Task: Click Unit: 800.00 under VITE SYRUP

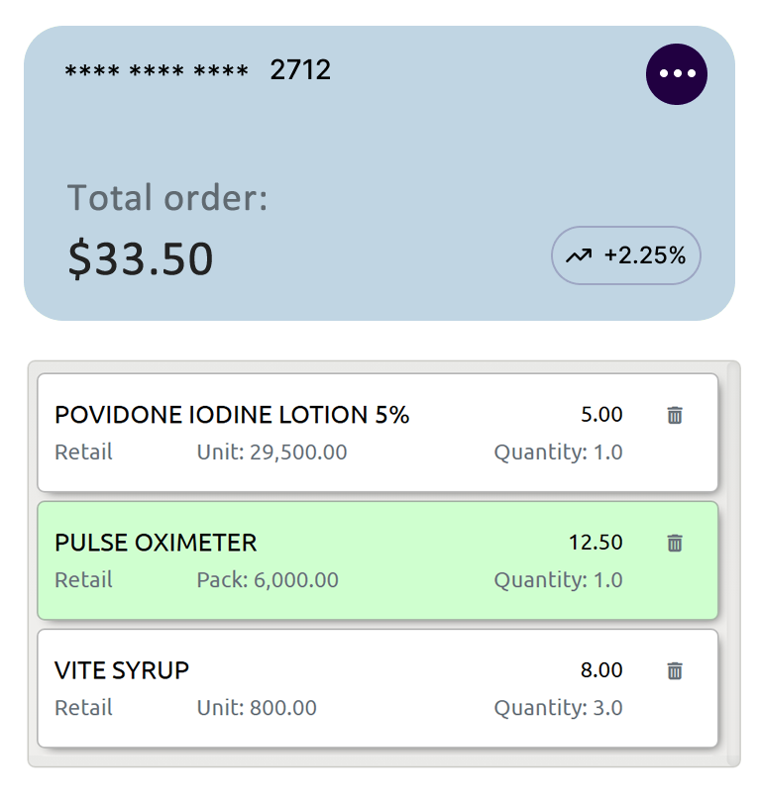Action: [256, 708]
